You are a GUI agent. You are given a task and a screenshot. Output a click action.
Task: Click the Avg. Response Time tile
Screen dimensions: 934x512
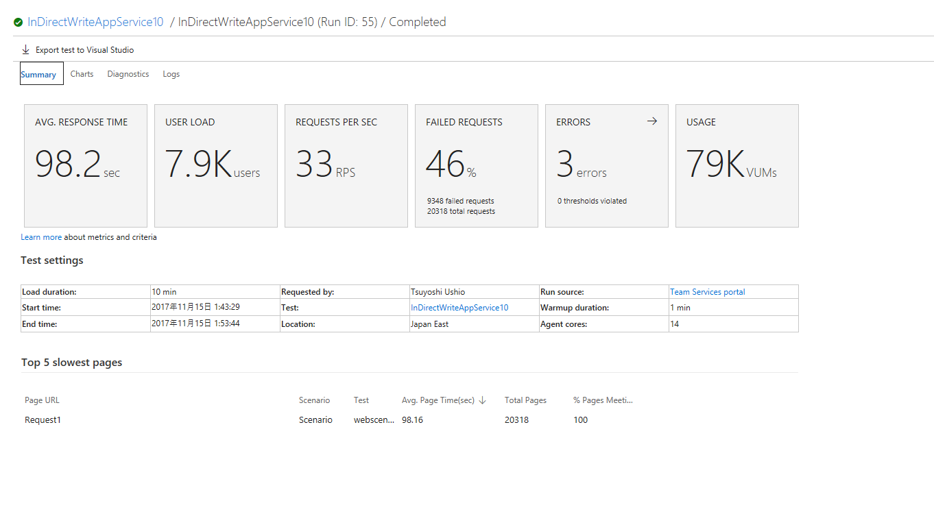pos(85,165)
